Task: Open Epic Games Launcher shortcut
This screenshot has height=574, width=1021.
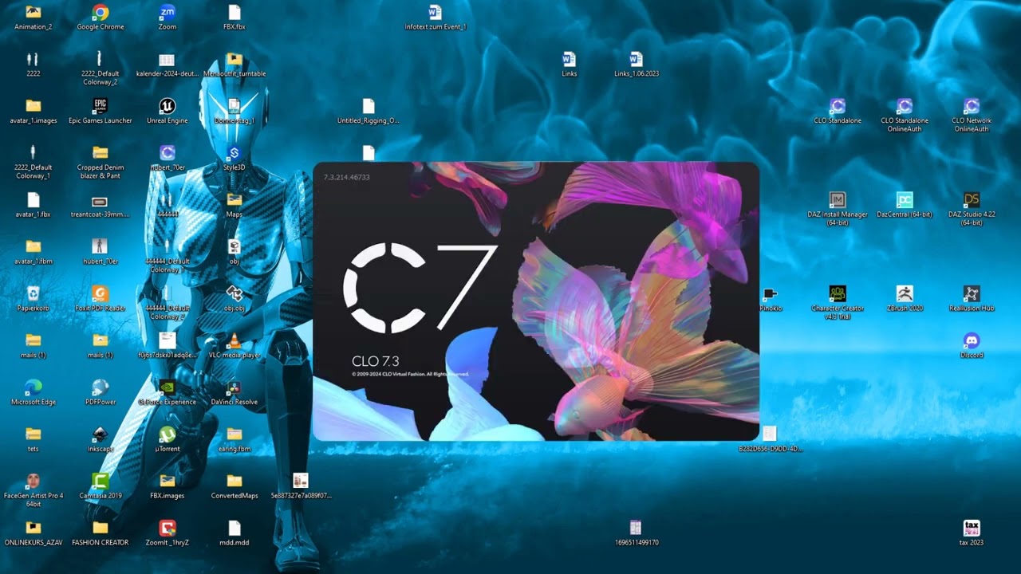Action: click(x=100, y=106)
